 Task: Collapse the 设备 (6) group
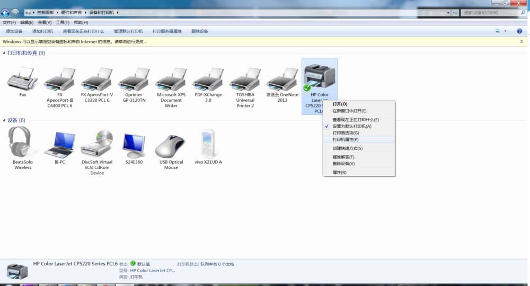tap(4, 120)
